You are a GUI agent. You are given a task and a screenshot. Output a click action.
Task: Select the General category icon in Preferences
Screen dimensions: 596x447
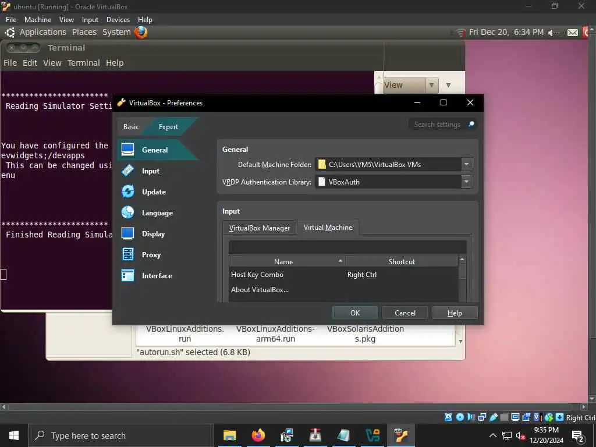click(127, 150)
